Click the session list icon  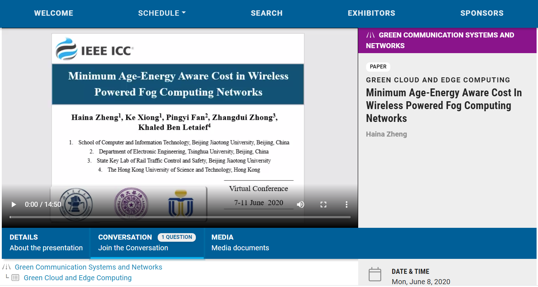click(15, 278)
